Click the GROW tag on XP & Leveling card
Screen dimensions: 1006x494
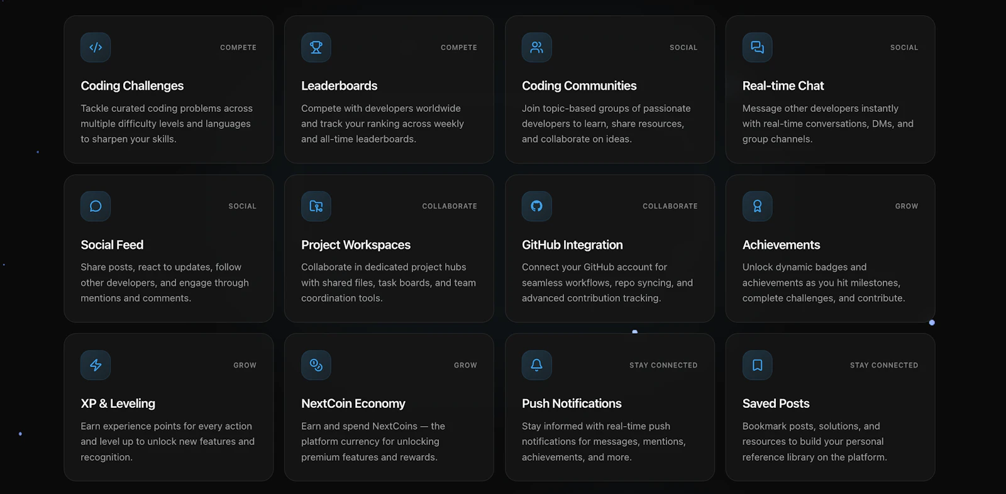click(x=245, y=365)
